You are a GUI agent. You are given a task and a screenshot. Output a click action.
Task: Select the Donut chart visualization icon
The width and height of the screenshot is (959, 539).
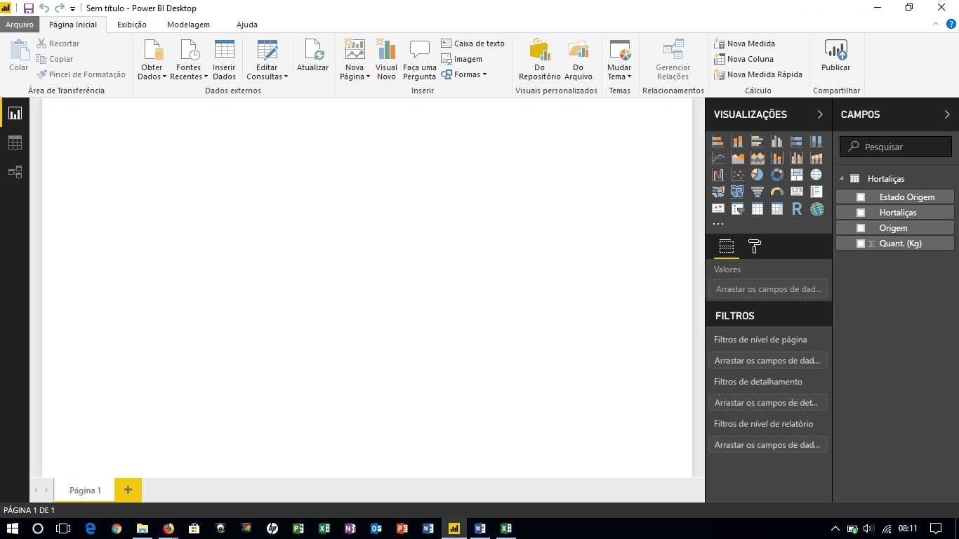(776, 175)
